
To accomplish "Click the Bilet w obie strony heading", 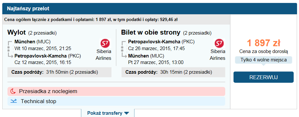I will point(151,33).
